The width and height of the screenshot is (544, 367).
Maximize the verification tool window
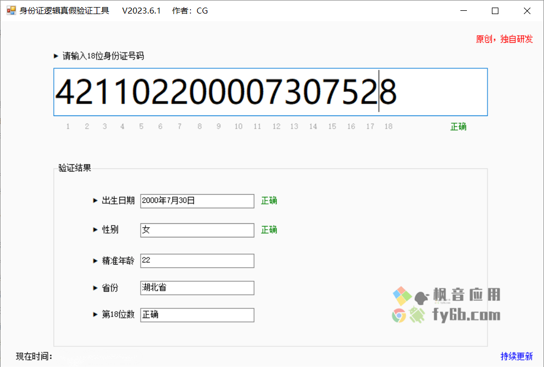495,11
